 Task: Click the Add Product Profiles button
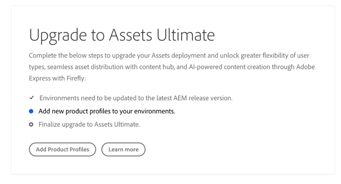pos(62,149)
